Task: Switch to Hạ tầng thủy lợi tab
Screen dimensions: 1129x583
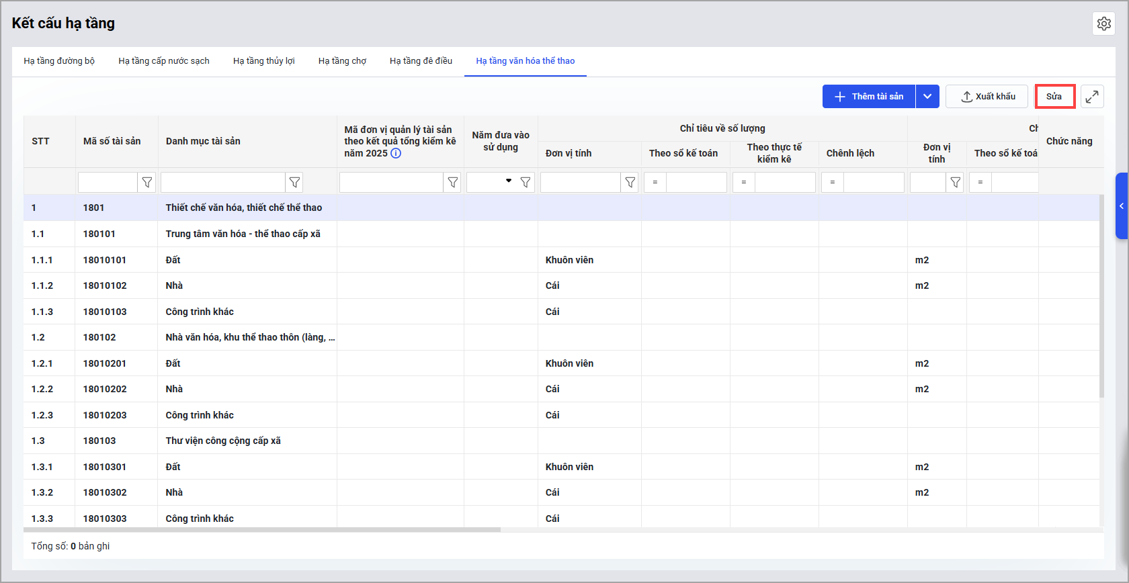Action: point(263,61)
